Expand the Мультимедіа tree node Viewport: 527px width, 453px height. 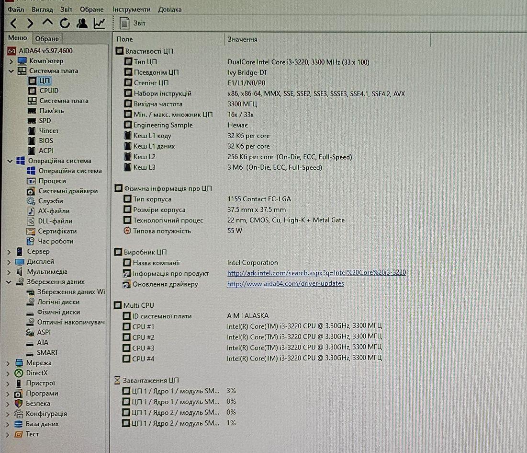coord(9,272)
